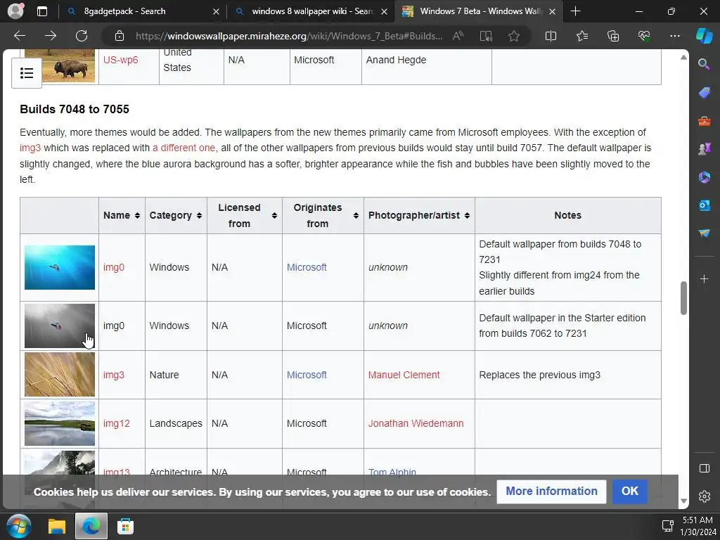Open sidebar Outlook icon

click(704, 205)
